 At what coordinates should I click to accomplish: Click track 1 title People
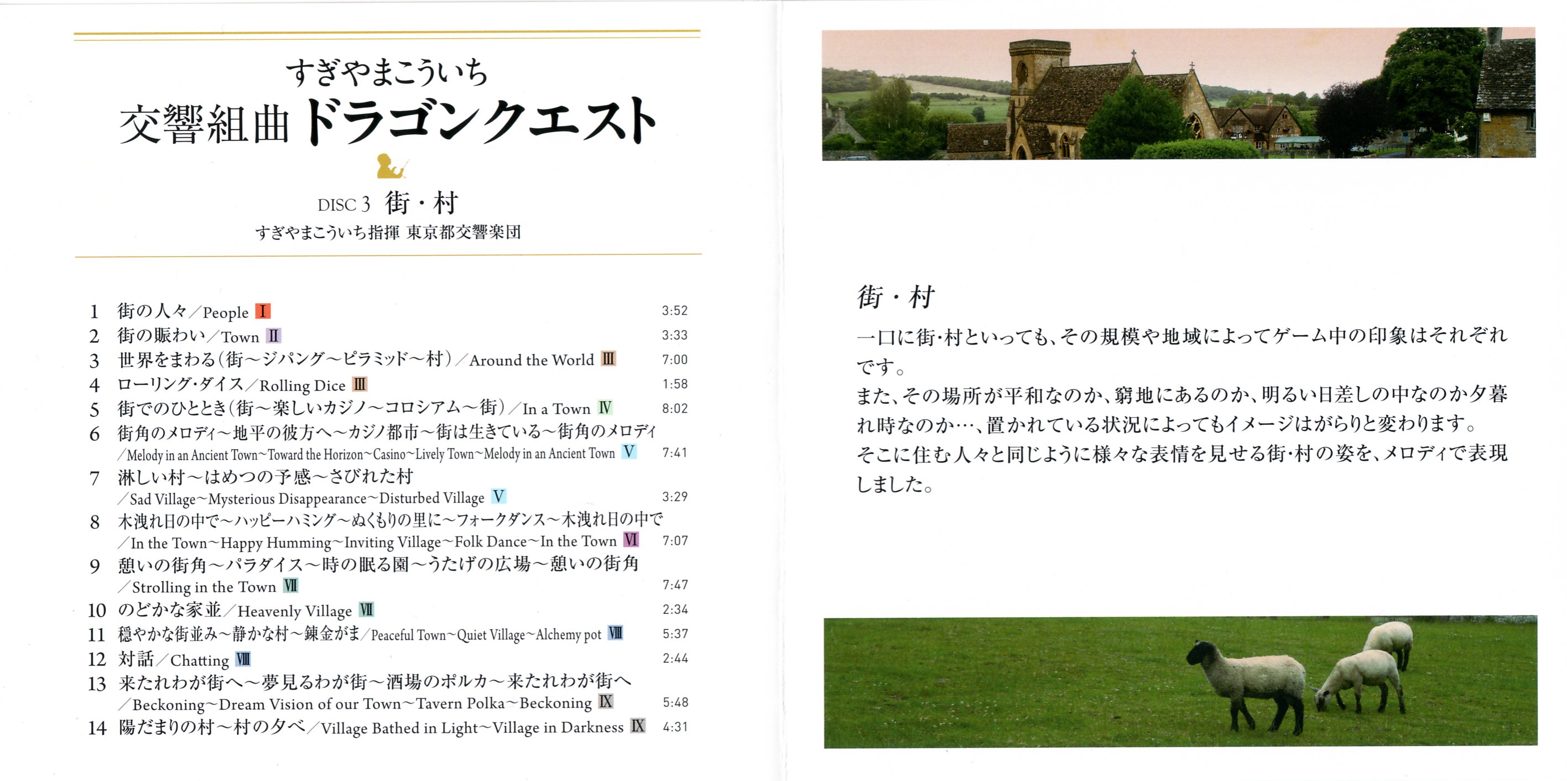pyautogui.click(x=226, y=313)
